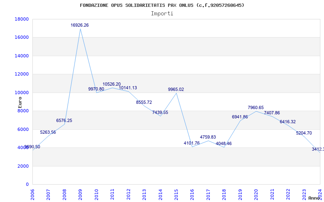324x202 pixels.
Task: Click the 2011 year axis label
Action: pyautogui.click(x=113, y=194)
